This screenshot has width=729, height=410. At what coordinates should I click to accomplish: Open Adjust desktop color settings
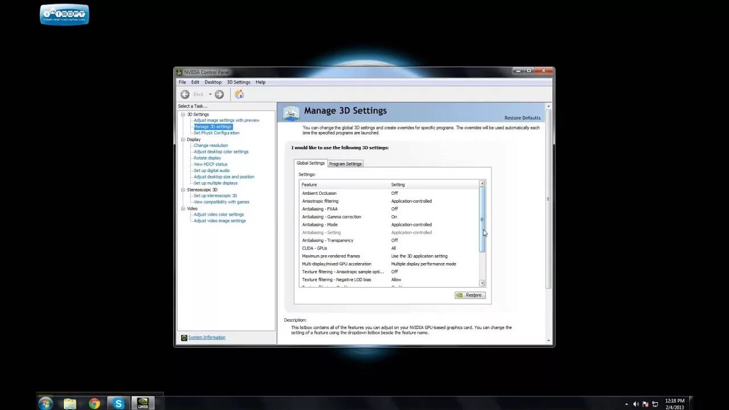(x=221, y=151)
